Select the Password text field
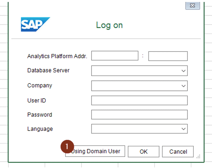This screenshot has height=168, width=212. tap(139, 115)
